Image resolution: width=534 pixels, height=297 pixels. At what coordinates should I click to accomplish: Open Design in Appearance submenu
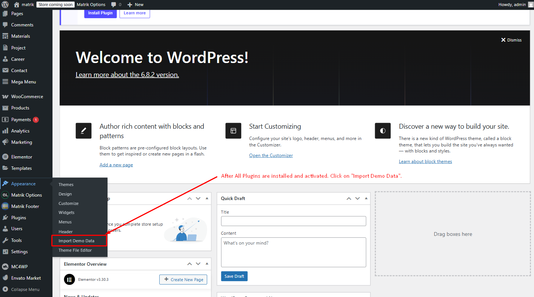(65, 194)
